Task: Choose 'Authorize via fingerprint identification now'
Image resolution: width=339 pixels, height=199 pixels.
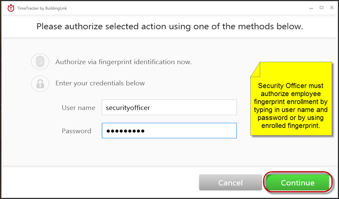Action: [124, 62]
